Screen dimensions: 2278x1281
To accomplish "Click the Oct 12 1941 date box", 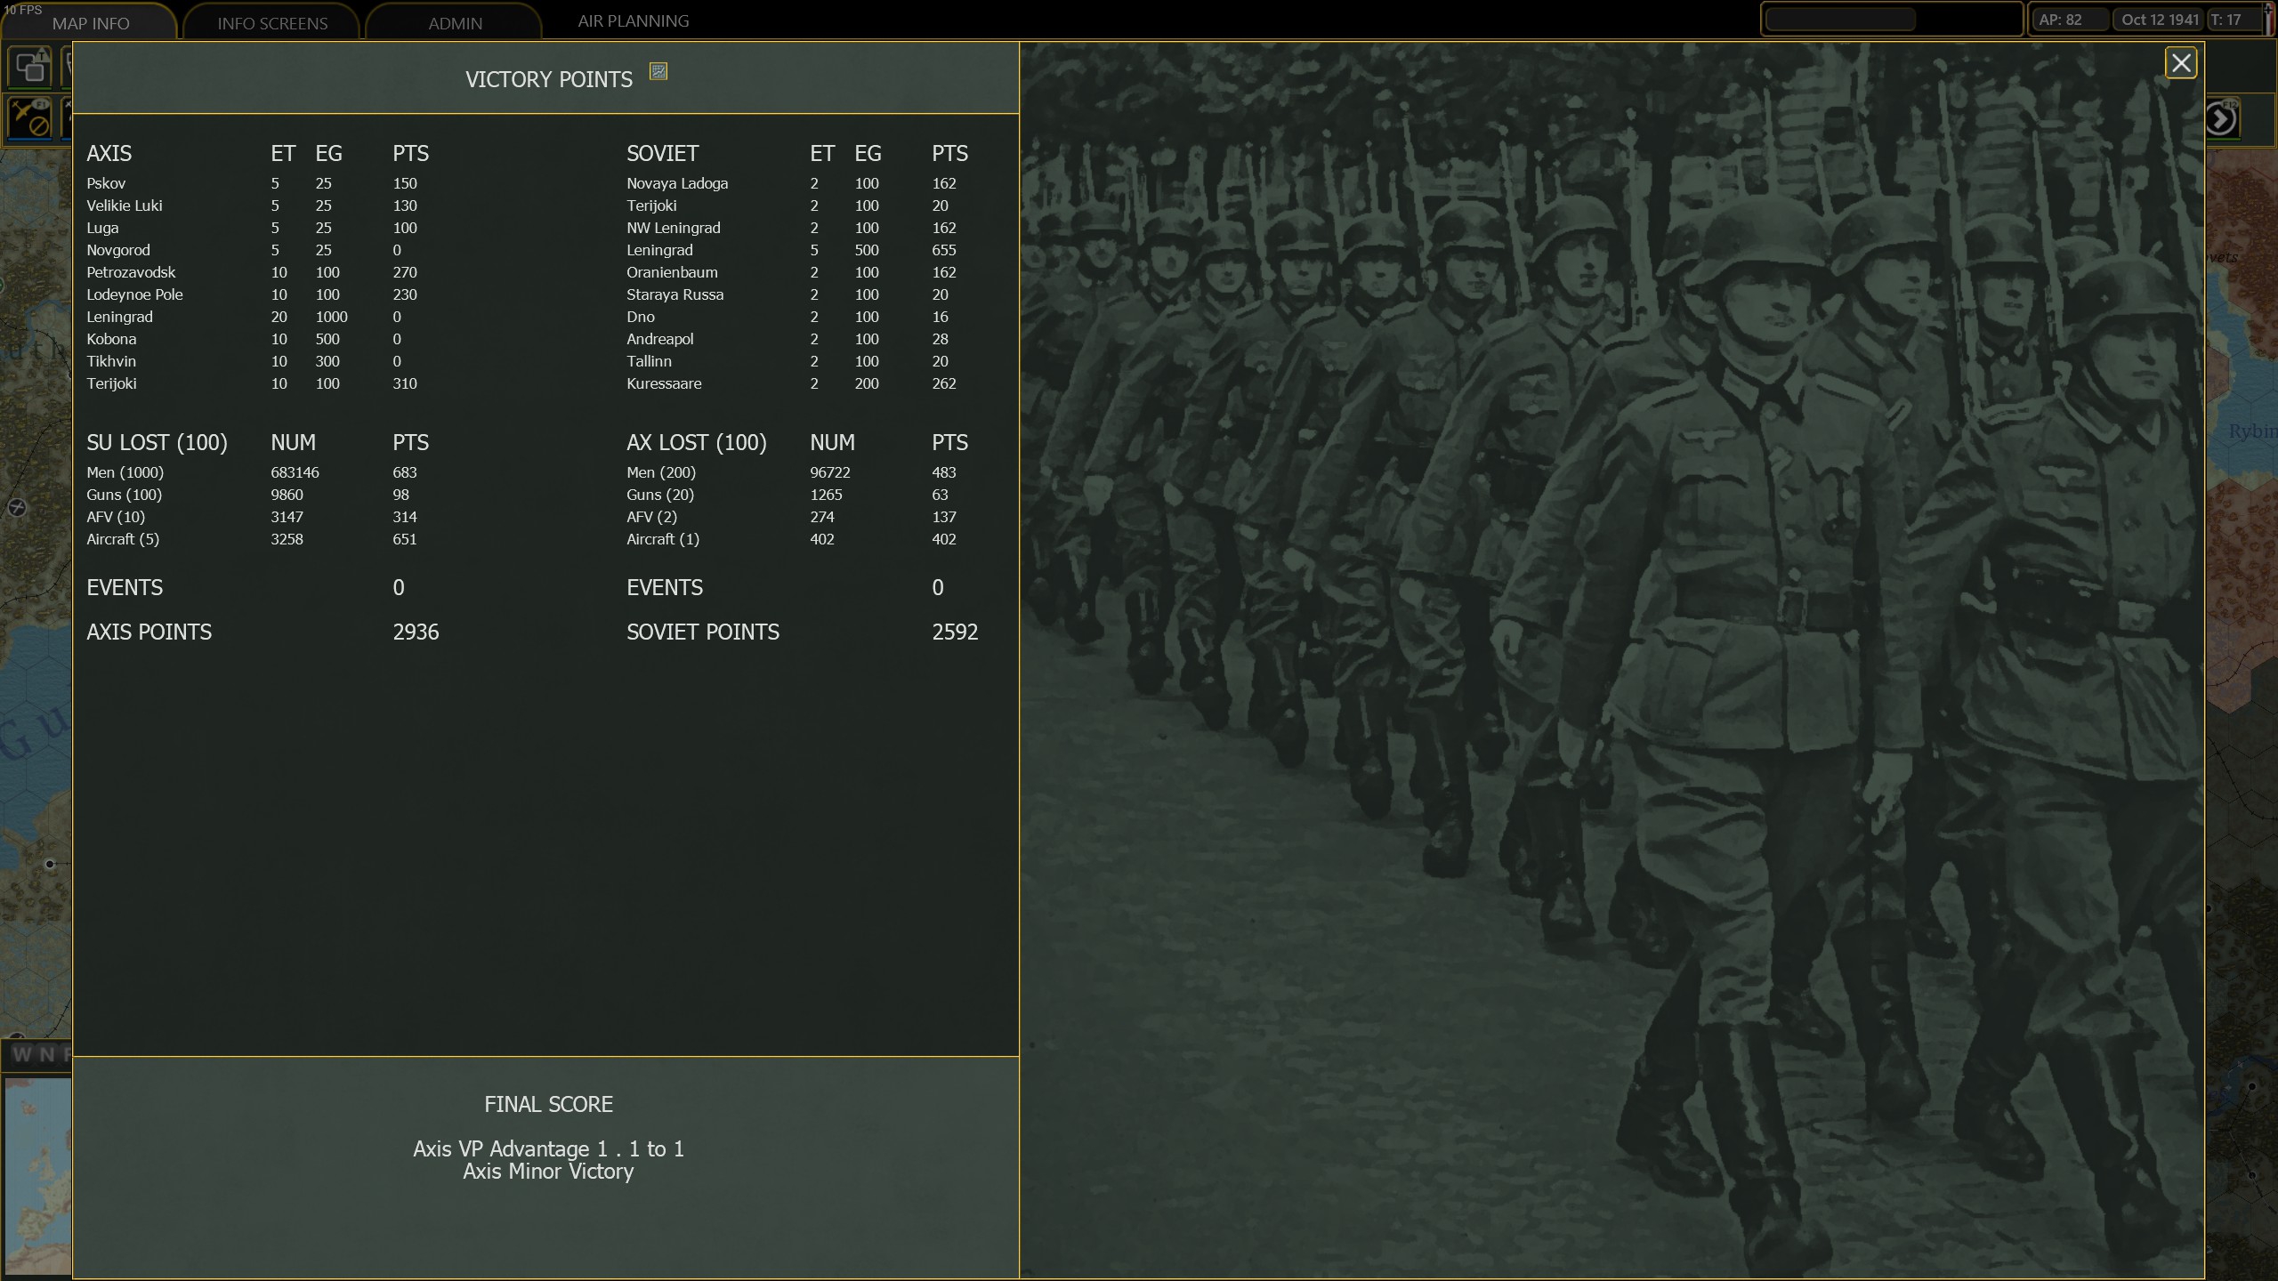I will pyautogui.click(x=2159, y=20).
